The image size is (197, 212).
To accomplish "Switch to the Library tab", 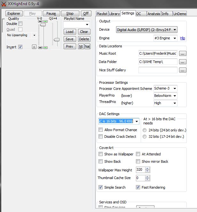I will pos(114,14).
